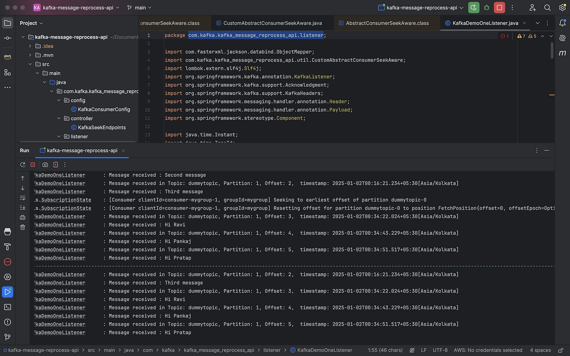Open the Terminal tool window icon
Screen dimensions: 570x356
point(7,307)
